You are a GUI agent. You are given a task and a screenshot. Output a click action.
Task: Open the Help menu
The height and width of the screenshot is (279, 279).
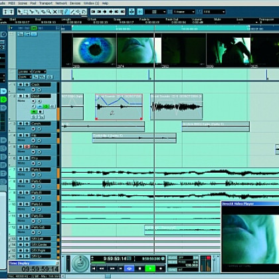pyautogui.click(x=106, y=3)
